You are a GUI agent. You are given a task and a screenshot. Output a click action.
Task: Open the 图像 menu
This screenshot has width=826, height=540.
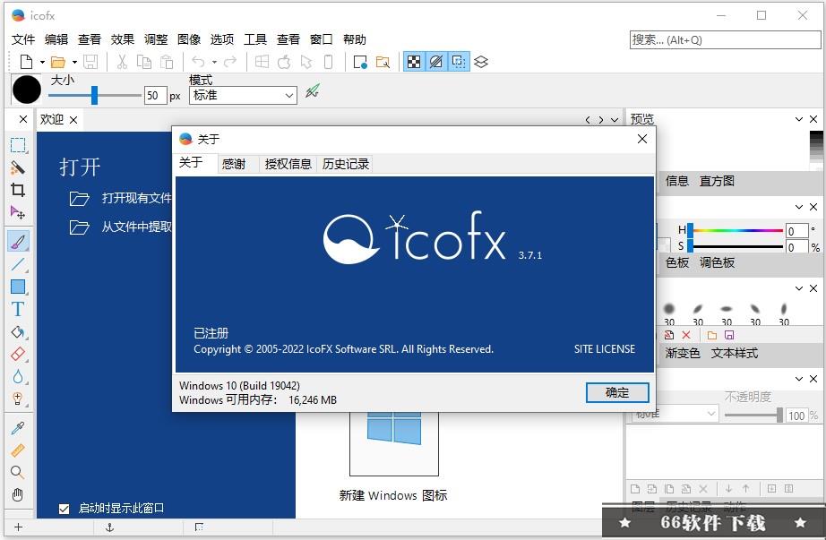(x=189, y=39)
